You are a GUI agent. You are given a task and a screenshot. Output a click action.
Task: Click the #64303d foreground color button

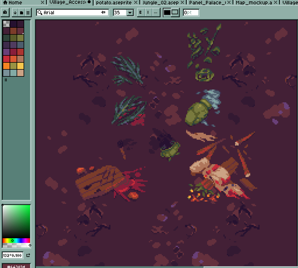point(16,266)
